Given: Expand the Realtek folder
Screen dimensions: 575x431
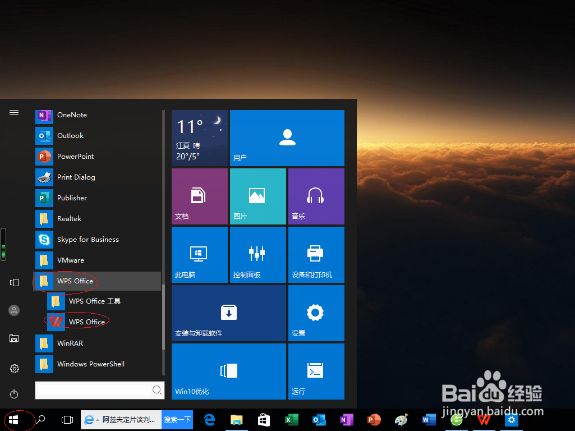Looking at the screenshot, I should pyautogui.click(x=98, y=219).
